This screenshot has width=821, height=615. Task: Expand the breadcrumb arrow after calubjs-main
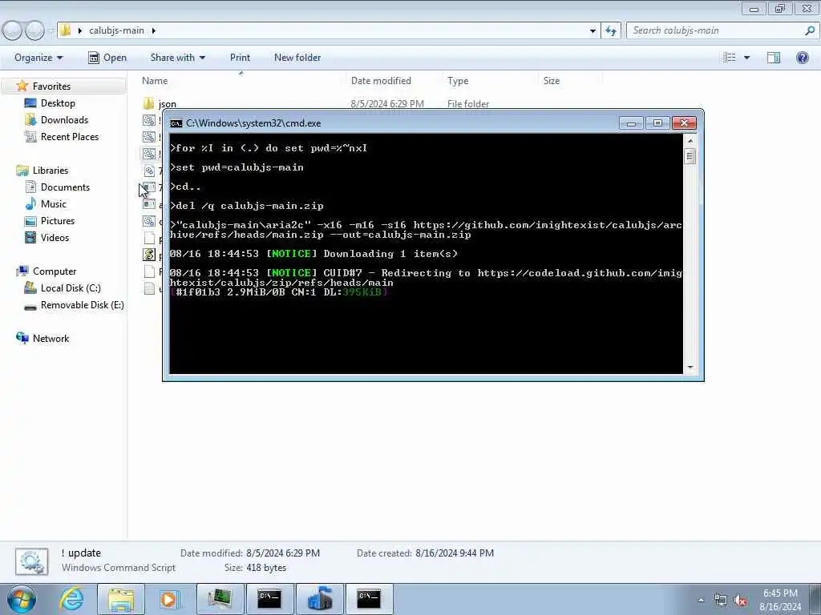[153, 31]
